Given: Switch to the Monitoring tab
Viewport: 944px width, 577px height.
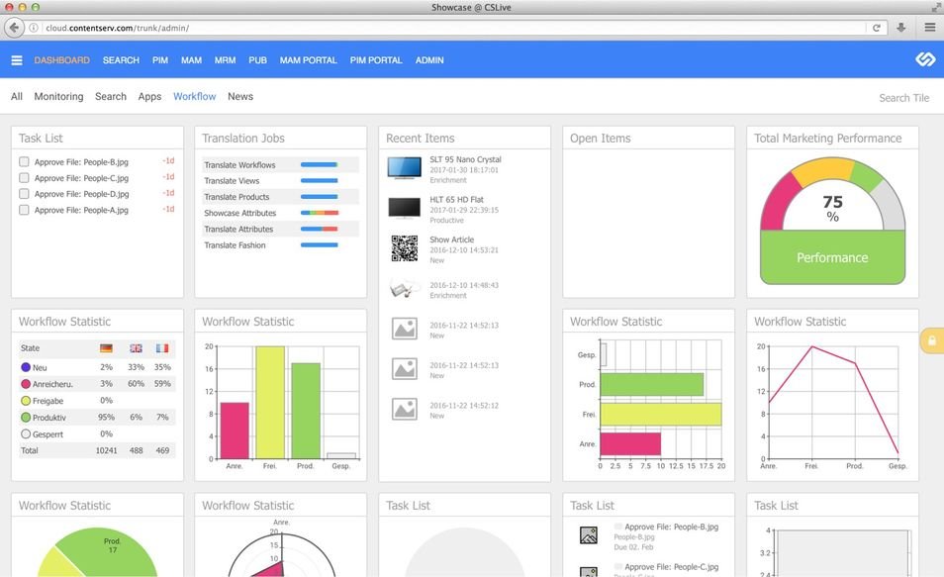Looking at the screenshot, I should tap(58, 97).
